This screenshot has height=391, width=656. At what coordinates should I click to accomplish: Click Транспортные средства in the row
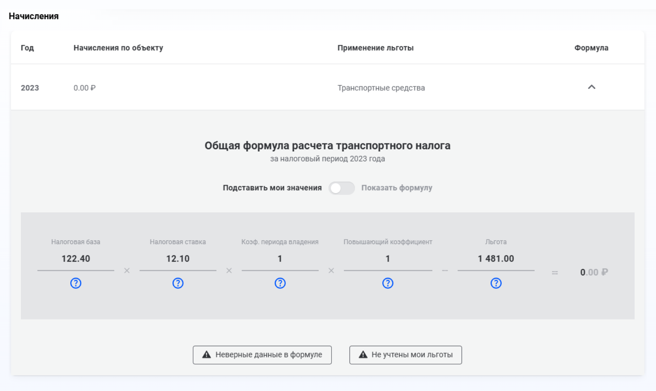pyautogui.click(x=381, y=88)
